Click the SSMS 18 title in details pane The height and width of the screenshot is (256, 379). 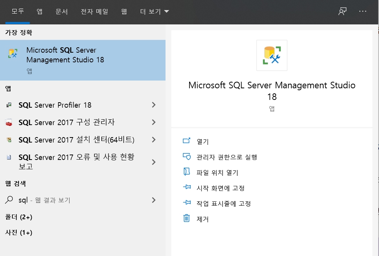point(271,91)
